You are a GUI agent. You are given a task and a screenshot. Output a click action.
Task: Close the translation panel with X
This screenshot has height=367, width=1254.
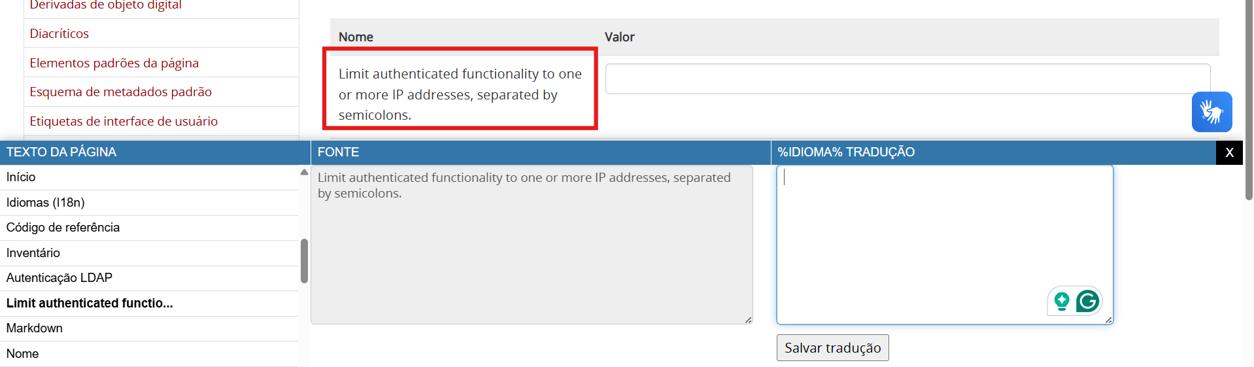(x=1229, y=152)
